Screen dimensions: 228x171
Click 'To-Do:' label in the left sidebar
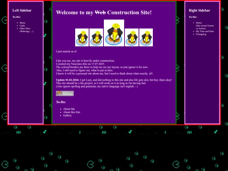(x=16, y=17)
